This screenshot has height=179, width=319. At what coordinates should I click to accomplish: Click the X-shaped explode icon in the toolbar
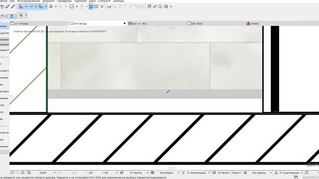(x=102, y=6)
